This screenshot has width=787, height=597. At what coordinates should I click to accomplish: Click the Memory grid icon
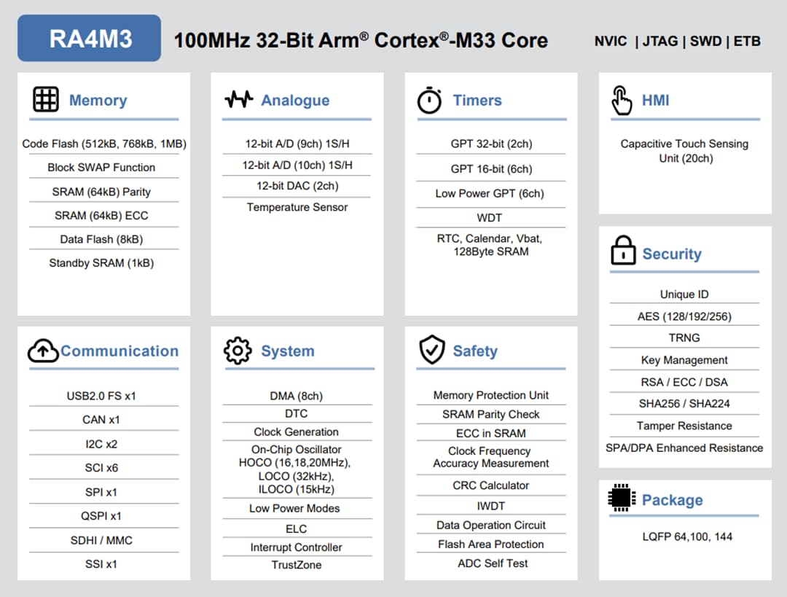click(x=45, y=99)
